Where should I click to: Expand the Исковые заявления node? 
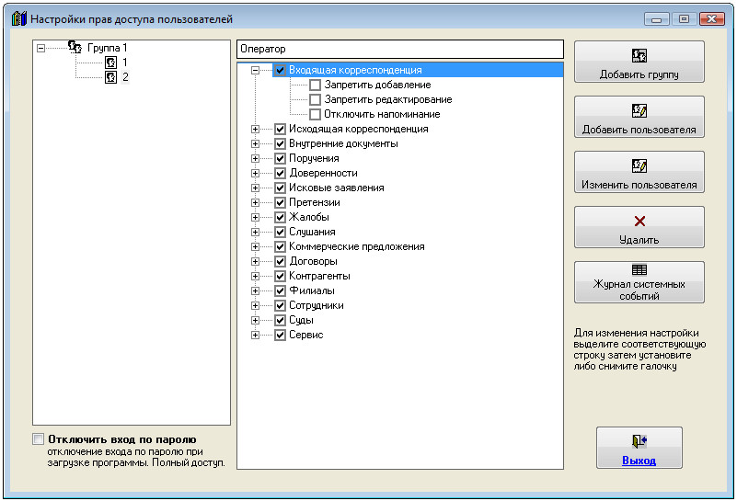255,188
